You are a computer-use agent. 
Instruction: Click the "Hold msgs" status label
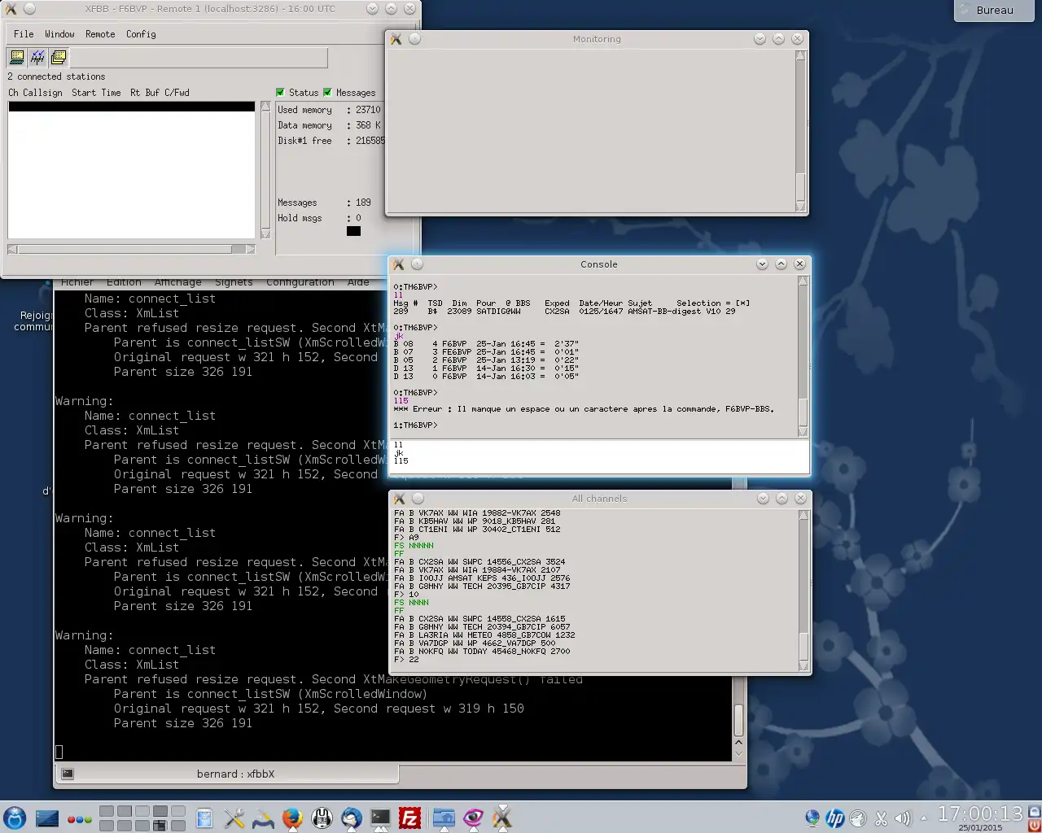click(x=300, y=218)
